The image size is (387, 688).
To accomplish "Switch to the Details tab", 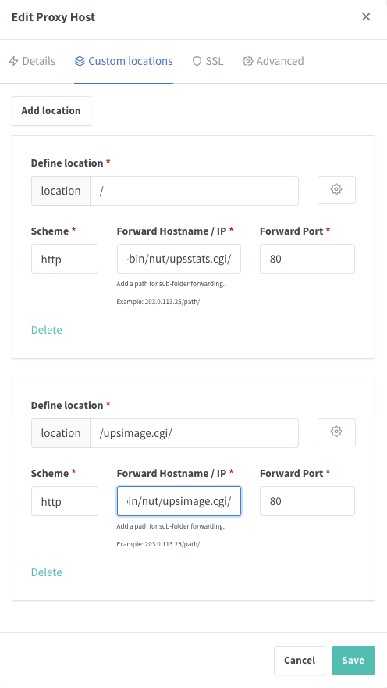I will pos(32,61).
